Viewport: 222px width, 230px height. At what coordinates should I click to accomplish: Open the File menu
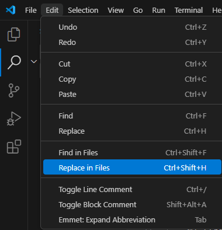click(x=31, y=10)
